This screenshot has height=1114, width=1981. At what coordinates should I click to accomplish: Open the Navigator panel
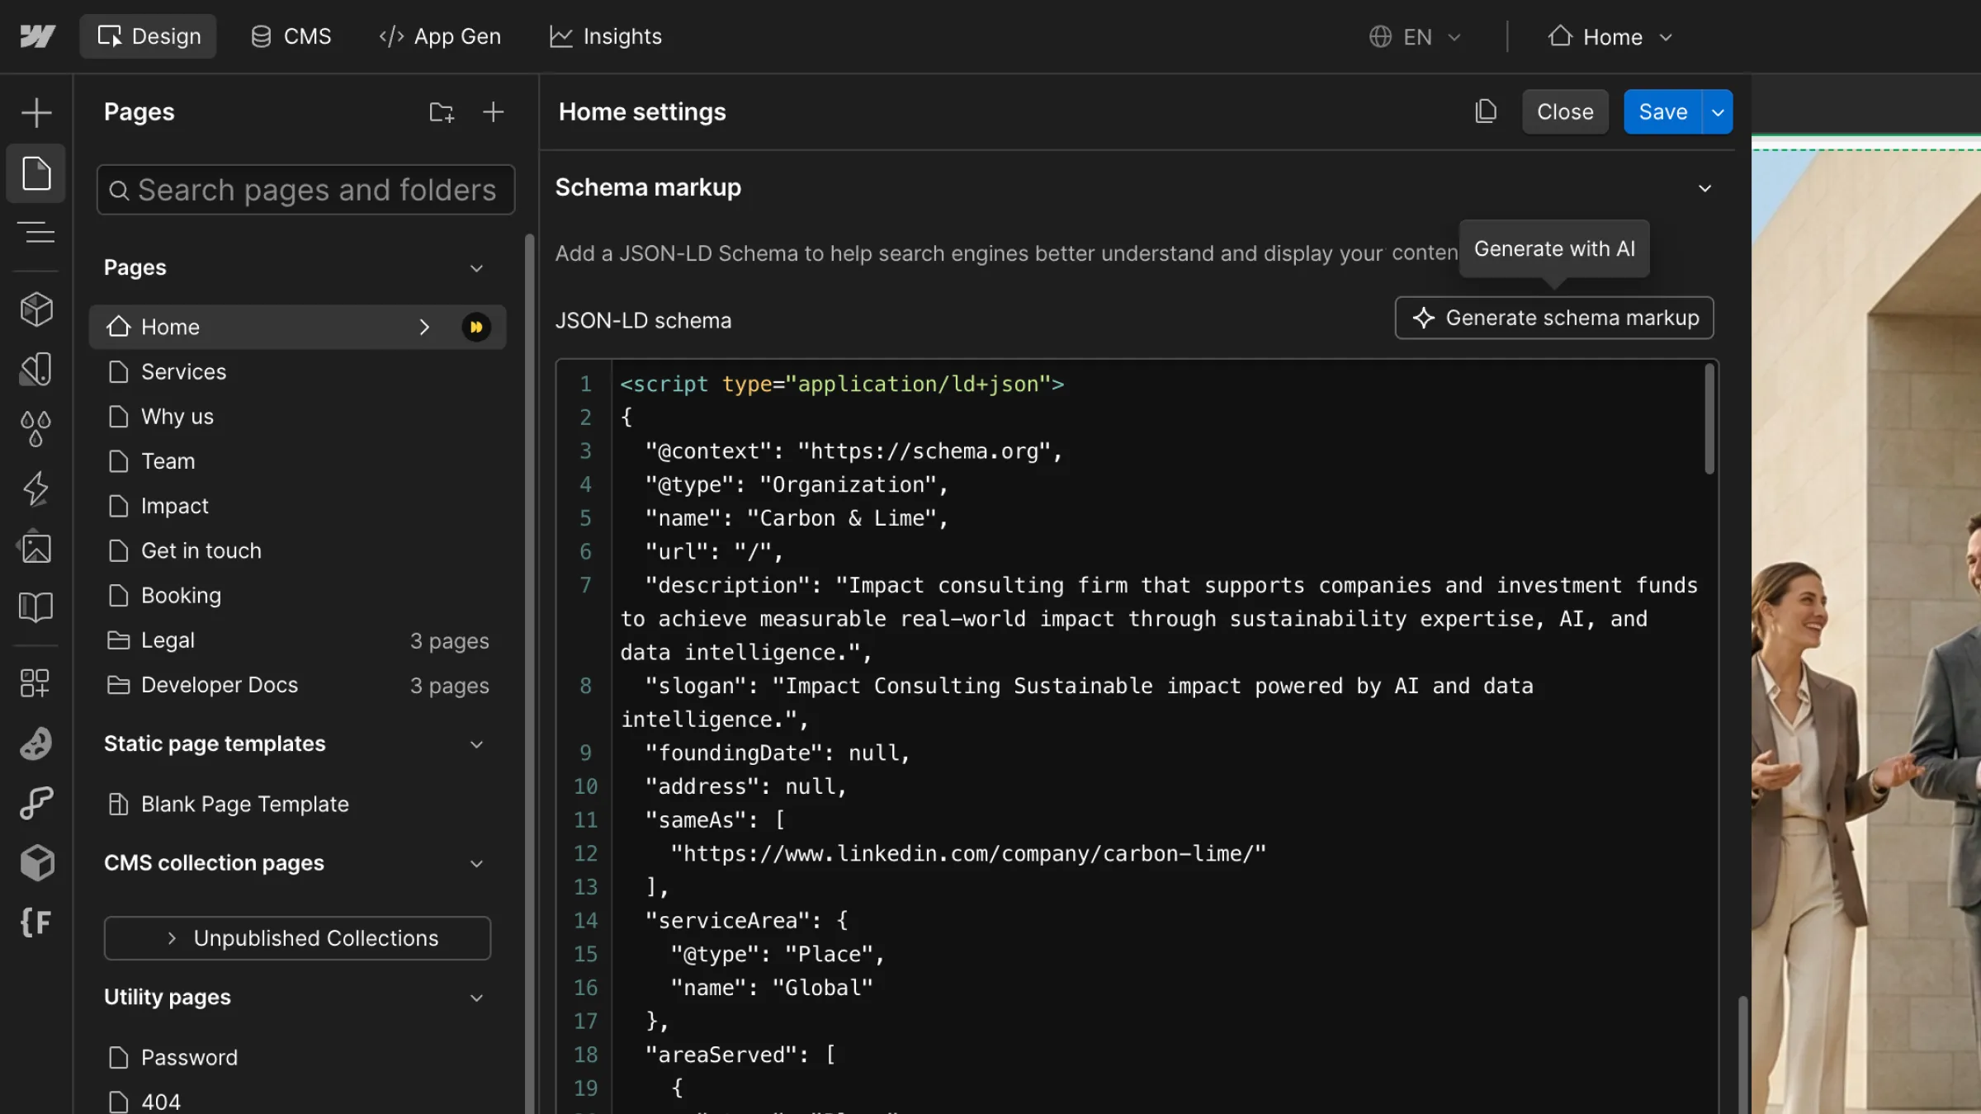coord(36,232)
